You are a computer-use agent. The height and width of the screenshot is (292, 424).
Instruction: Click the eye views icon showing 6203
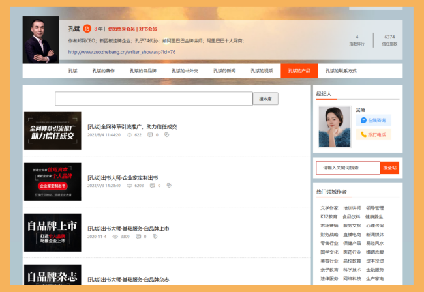[129, 186]
